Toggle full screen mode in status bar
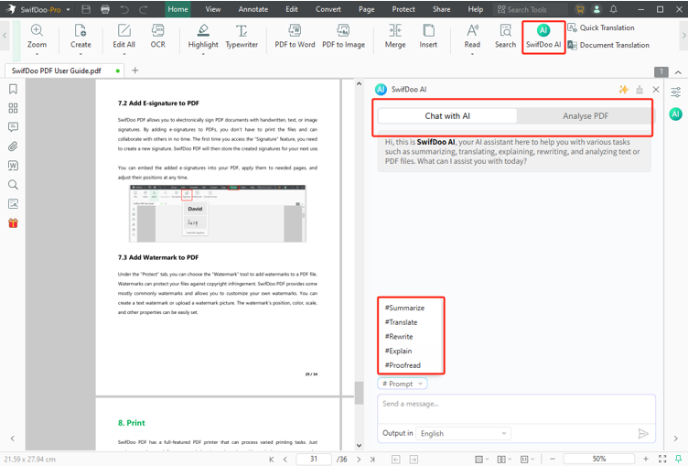Image resolution: width=688 pixels, height=466 pixels. pyautogui.click(x=662, y=459)
